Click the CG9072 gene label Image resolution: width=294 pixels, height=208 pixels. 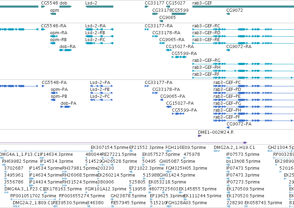coord(234,10)
